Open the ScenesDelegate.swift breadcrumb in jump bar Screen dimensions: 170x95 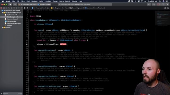click(77, 8)
